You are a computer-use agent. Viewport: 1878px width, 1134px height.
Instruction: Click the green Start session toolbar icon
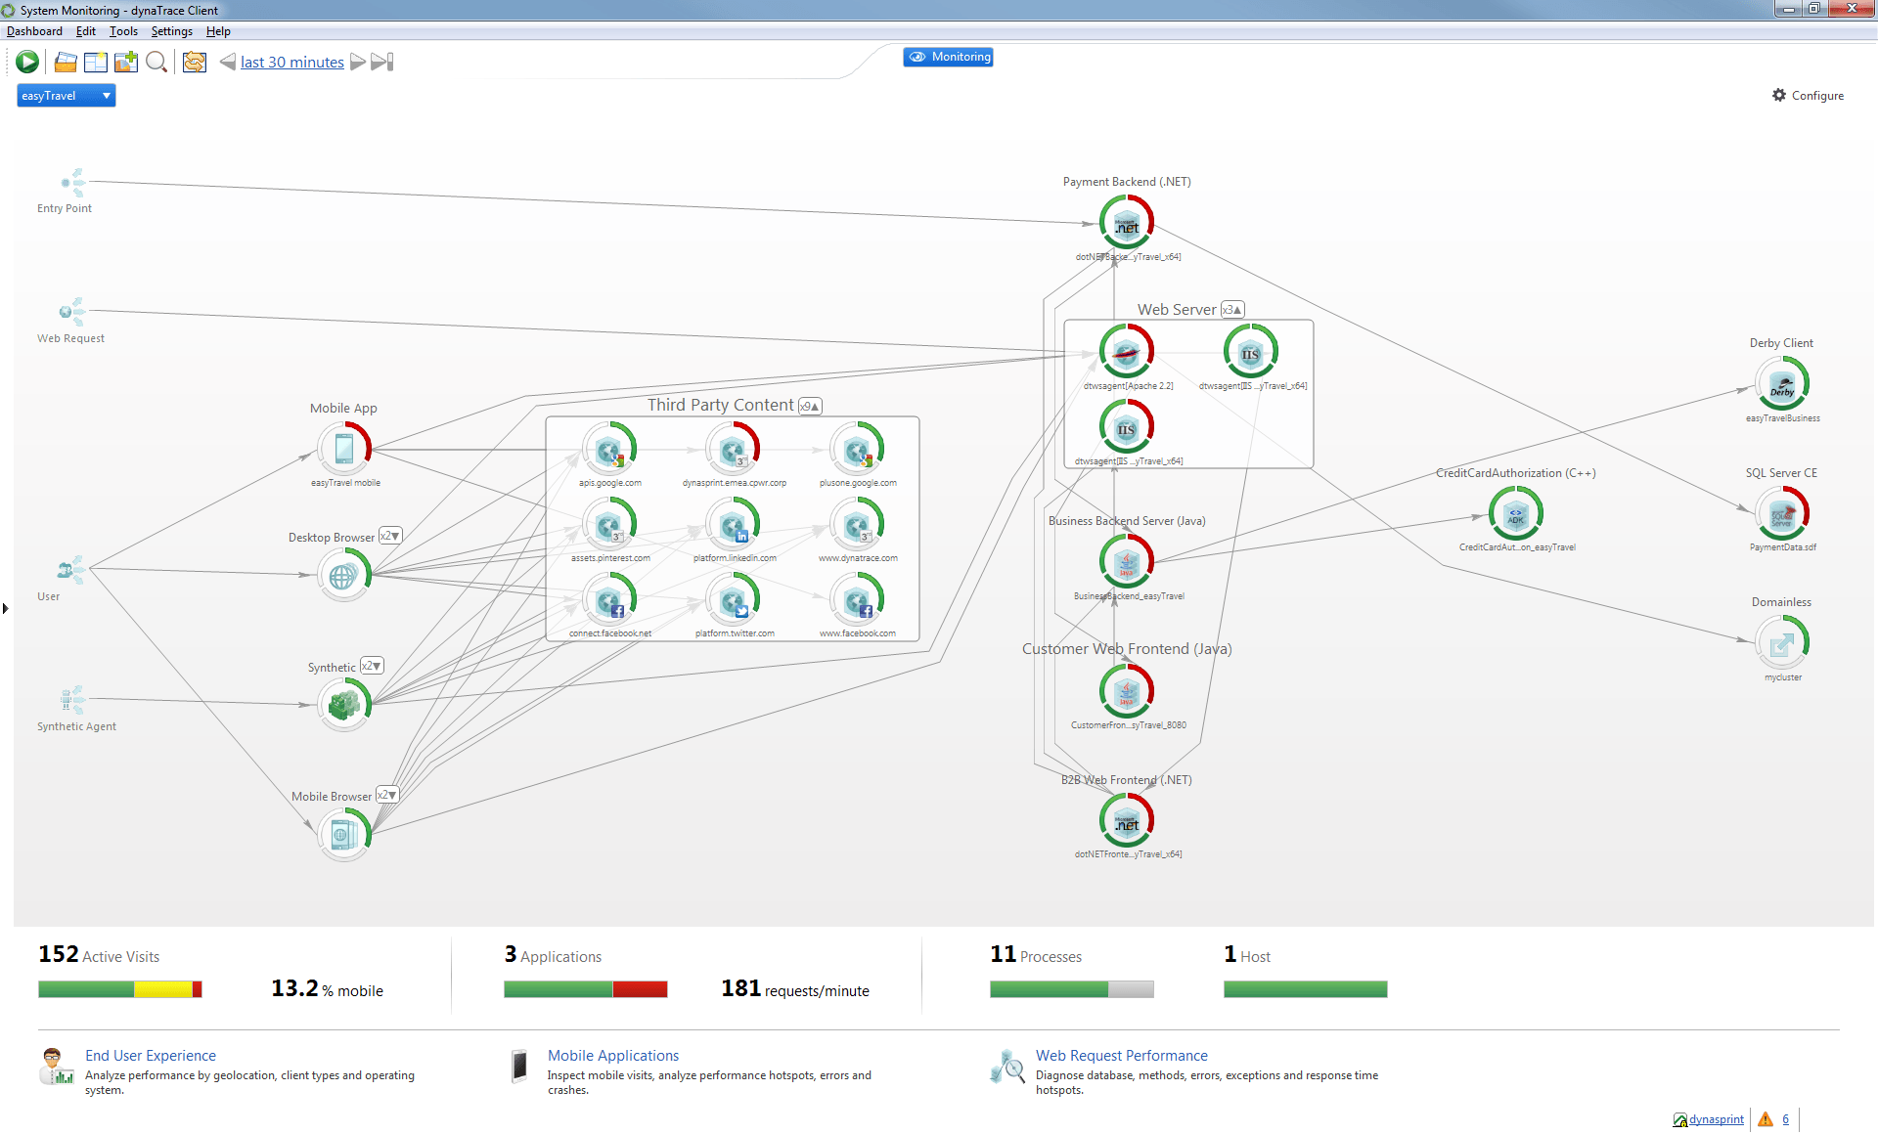(x=27, y=62)
